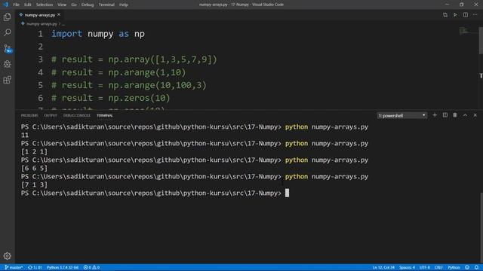Select the numpy-arrays.py editor tab
Image resolution: width=483 pixels, height=271 pixels.
(x=39, y=15)
